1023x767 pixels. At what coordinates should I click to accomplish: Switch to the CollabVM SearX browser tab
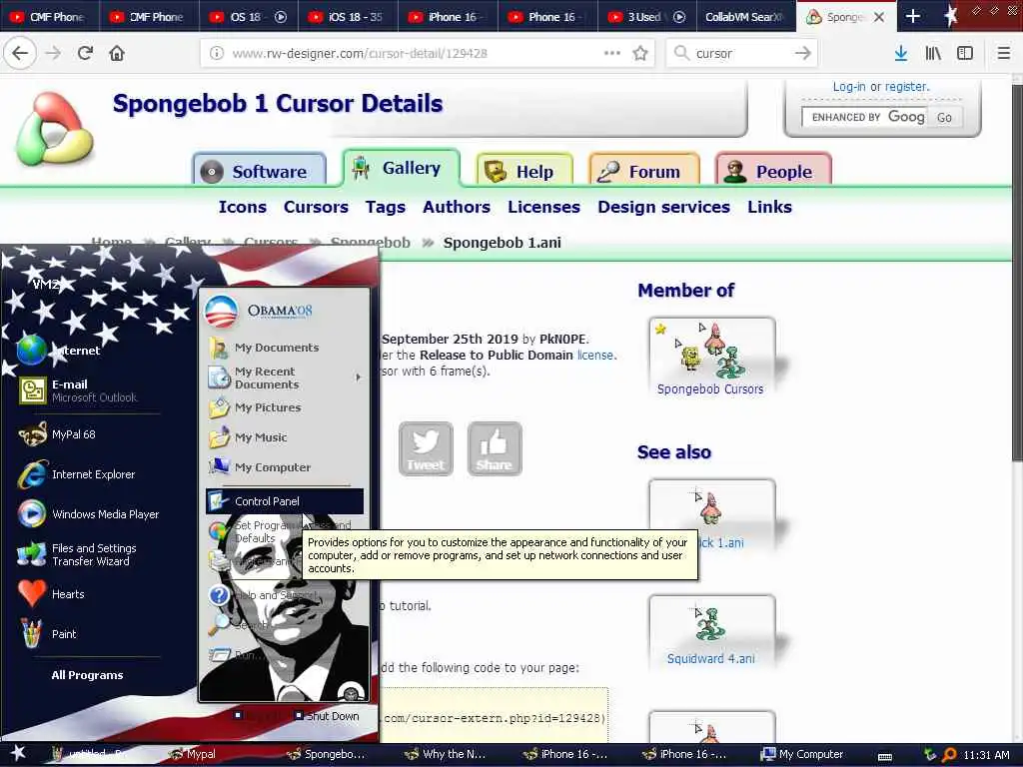point(745,16)
